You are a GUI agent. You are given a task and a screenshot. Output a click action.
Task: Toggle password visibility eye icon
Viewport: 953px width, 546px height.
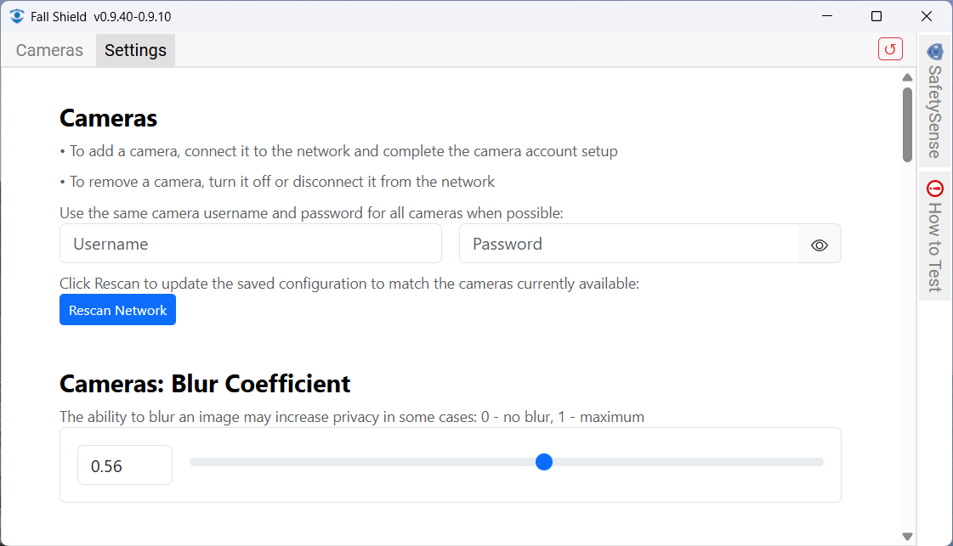click(x=820, y=245)
